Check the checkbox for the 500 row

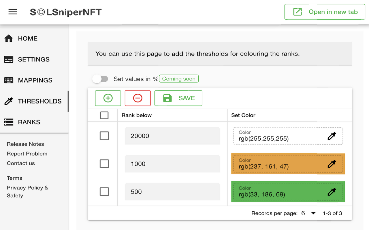(x=104, y=192)
